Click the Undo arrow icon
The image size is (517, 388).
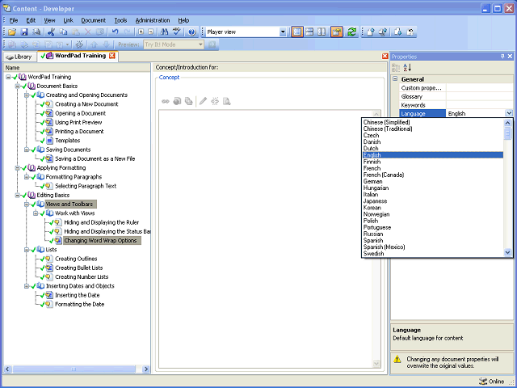coord(115,32)
